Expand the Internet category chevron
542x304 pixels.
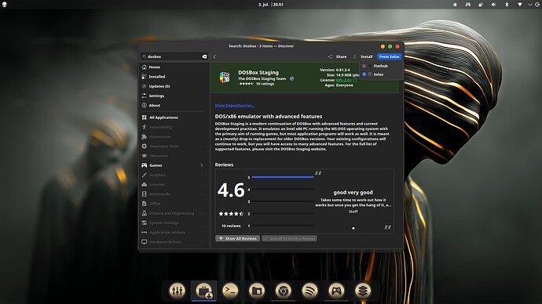[202, 184]
